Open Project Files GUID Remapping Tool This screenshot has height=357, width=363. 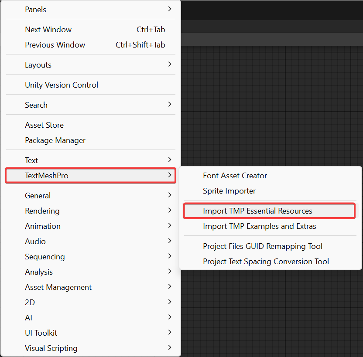(263, 246)
